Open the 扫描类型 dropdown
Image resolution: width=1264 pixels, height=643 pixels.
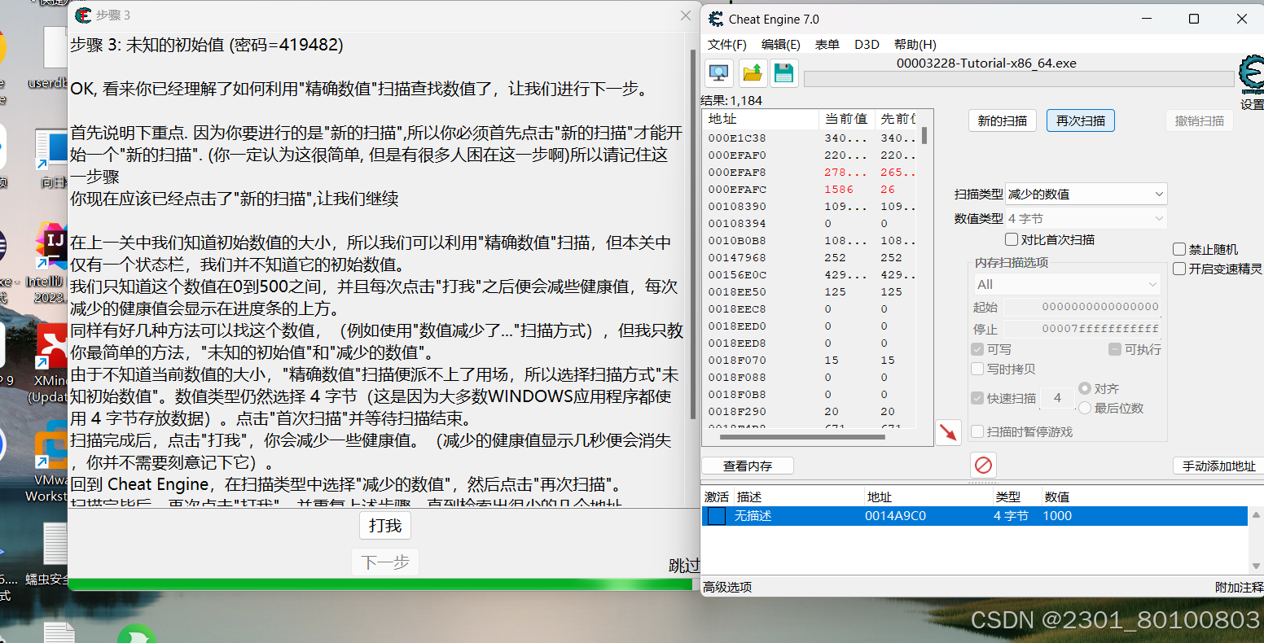pos(1086,194)
